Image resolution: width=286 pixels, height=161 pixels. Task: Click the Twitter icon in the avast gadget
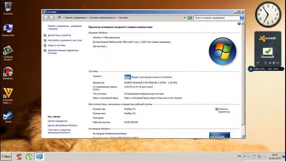coord(270,63)
